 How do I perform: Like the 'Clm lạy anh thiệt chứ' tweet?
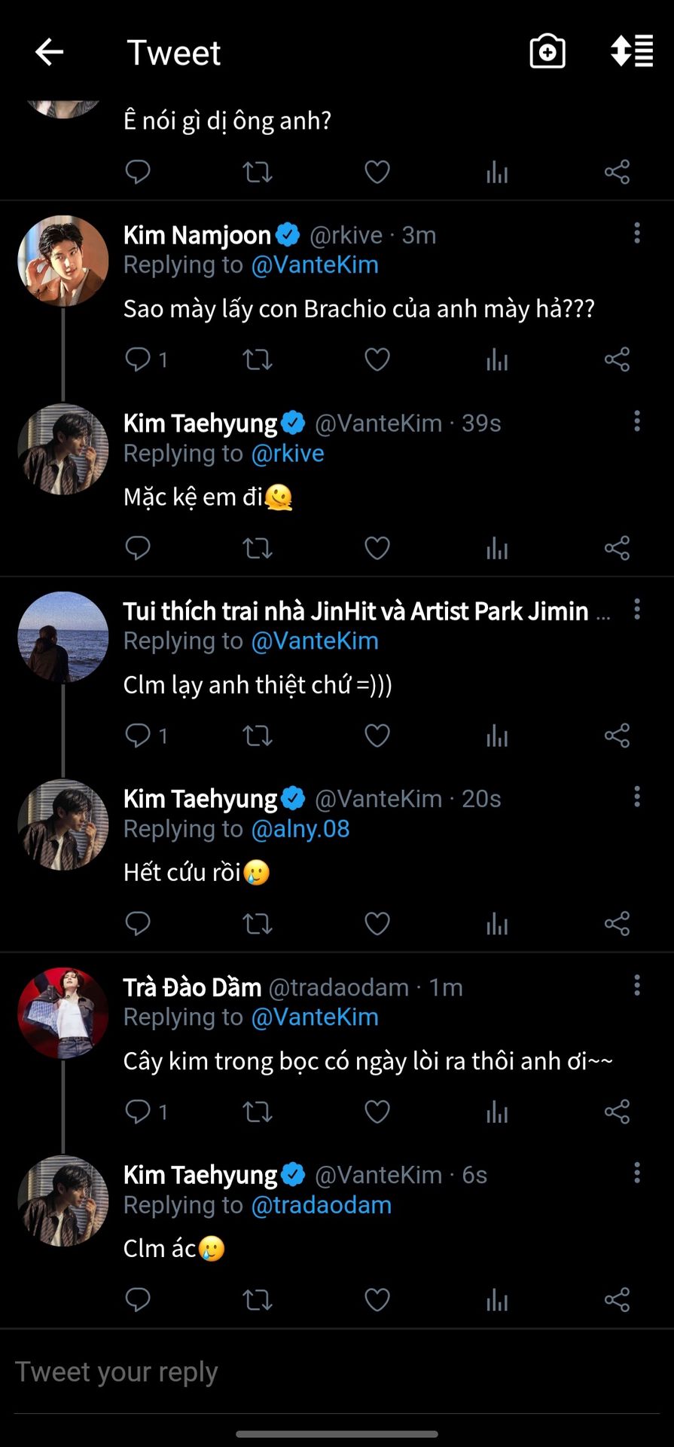[377, 736]
